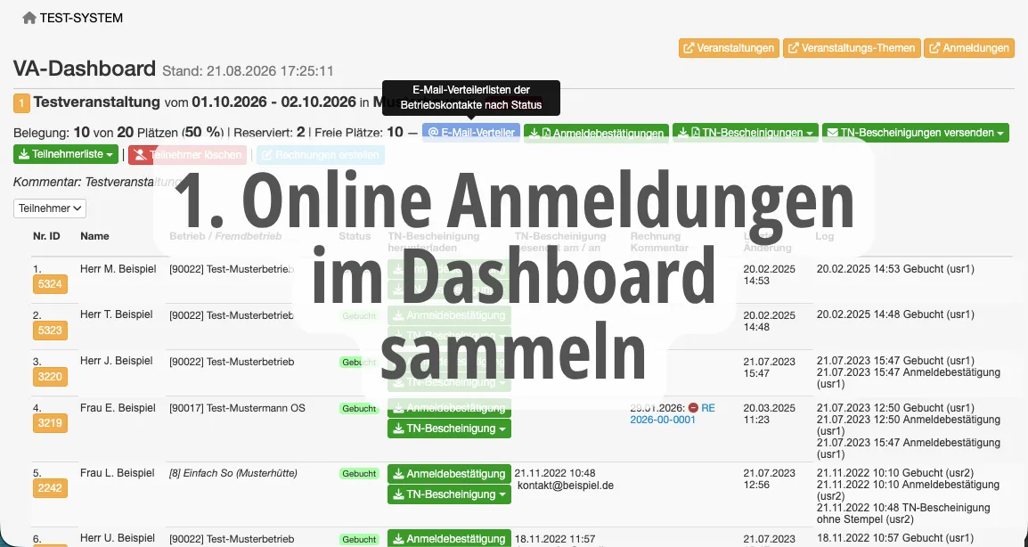Expand the Teilnehmerliste dropdown

tap(66, 154)
